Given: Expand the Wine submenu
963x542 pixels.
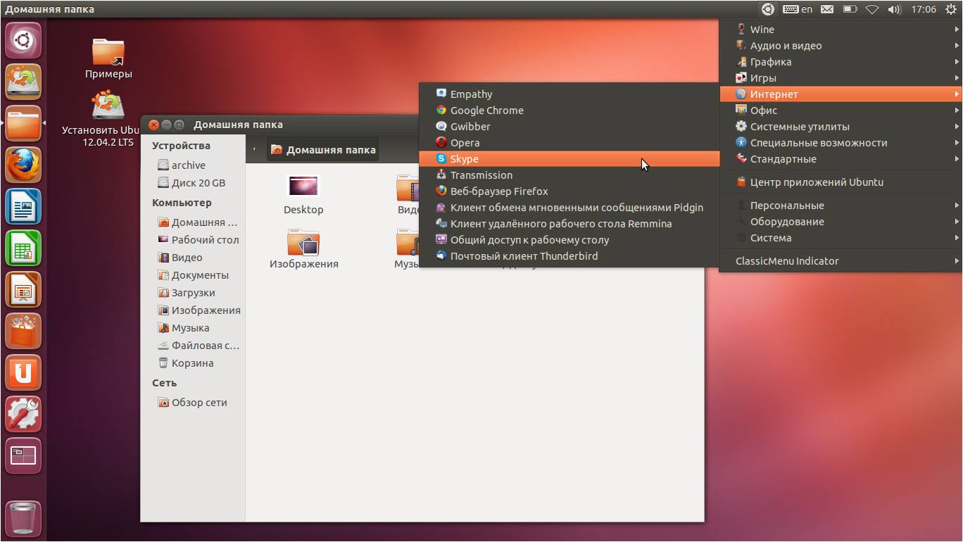Looking at the screenshot, I should 841,30.
